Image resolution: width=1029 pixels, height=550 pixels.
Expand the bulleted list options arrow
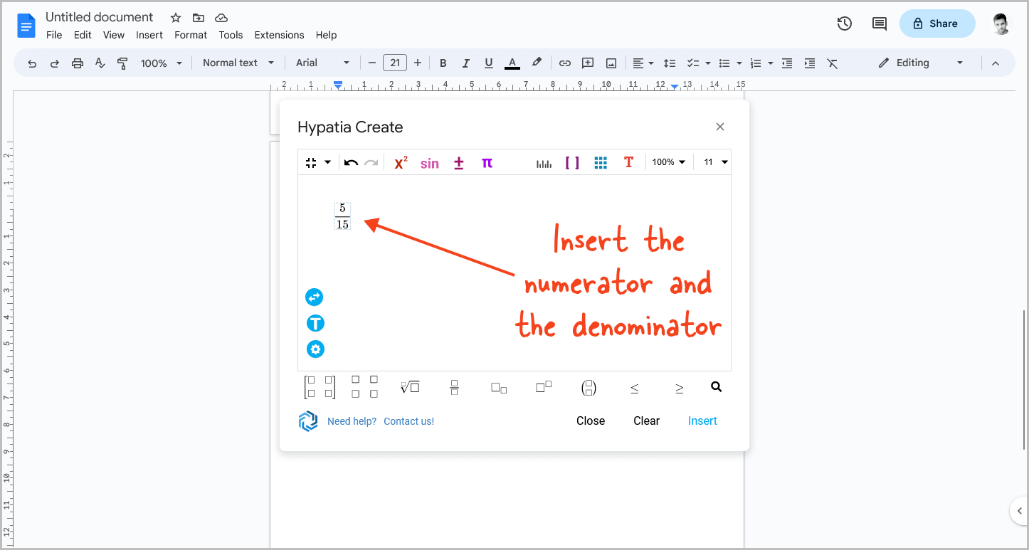[739, 63]
